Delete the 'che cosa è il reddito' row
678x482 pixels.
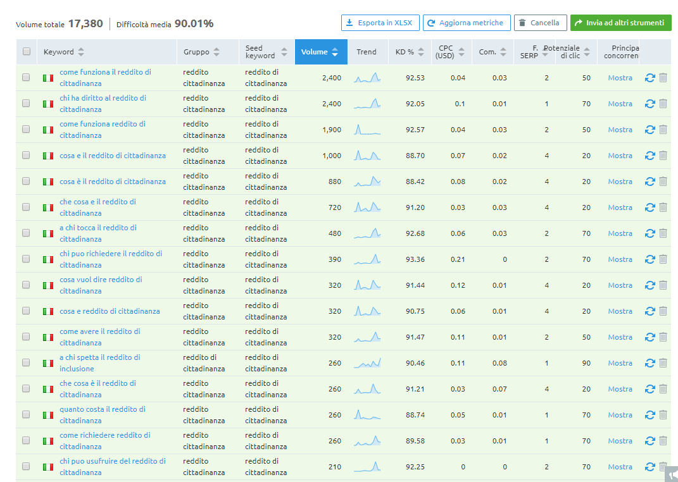click(663, 389)
